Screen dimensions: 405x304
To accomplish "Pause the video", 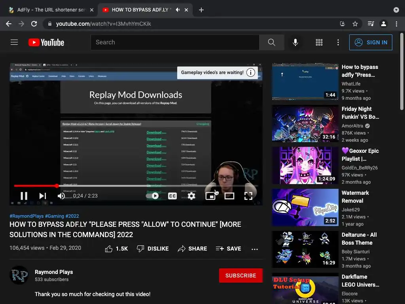I will pos(24,196).
